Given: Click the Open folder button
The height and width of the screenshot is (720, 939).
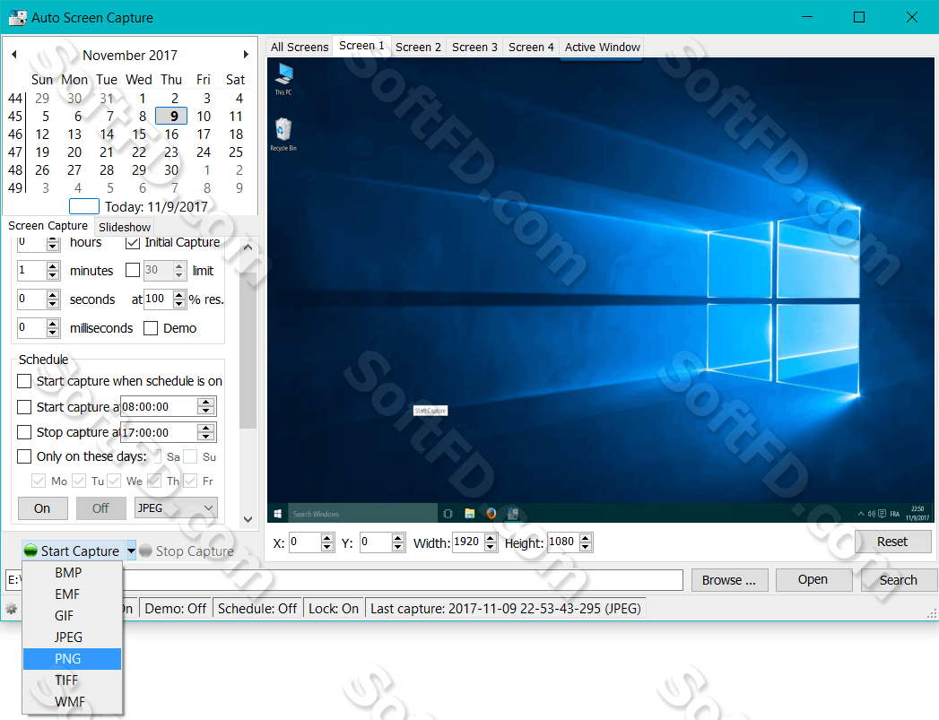Looking at the screenshot, I should [813, 580].
